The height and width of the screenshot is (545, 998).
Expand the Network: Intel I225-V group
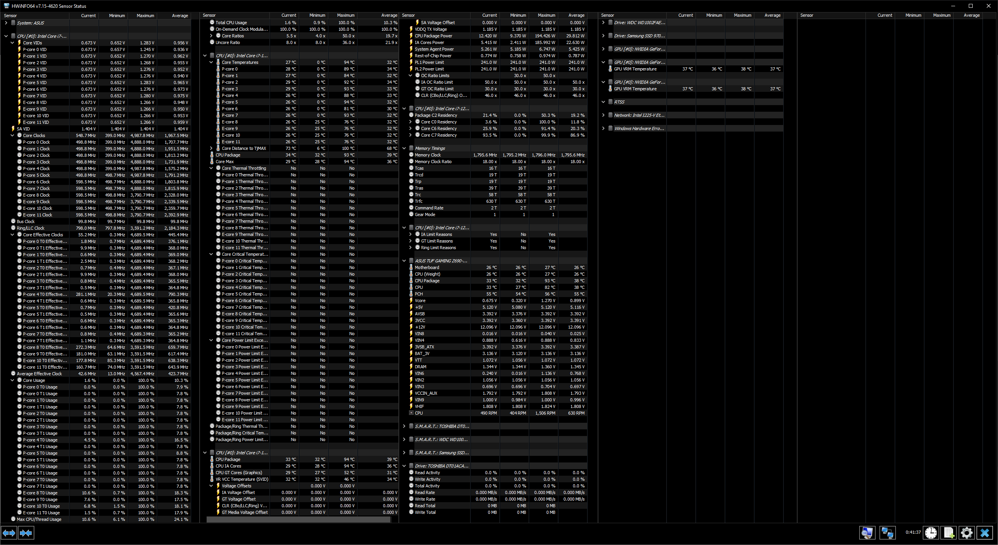[603, 115]
